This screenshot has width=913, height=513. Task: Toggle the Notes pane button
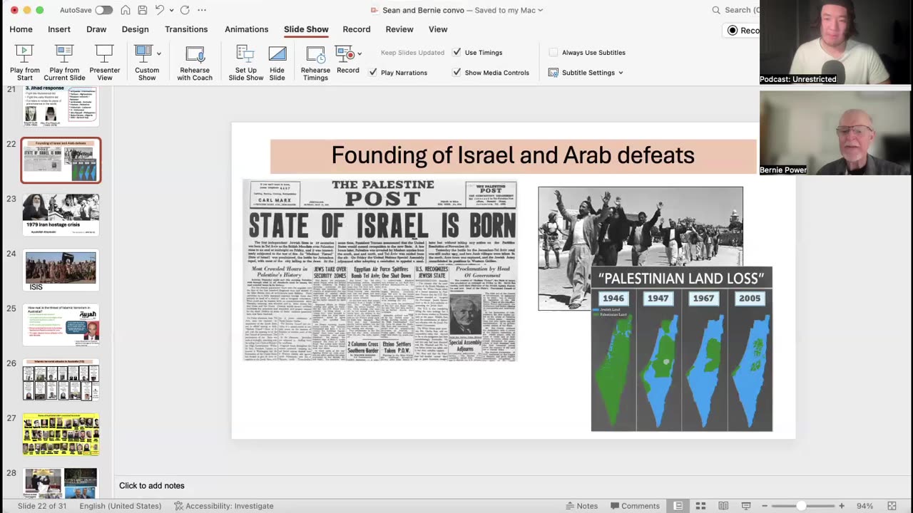pyautogui.click(x=581, y=506)
